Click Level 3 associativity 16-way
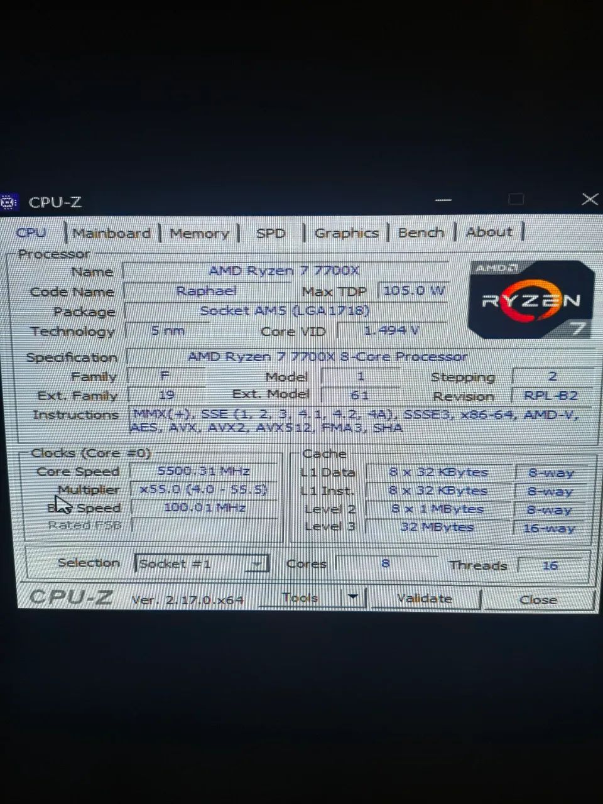Viewport: 603px width, 804px height. pos(549,528)
